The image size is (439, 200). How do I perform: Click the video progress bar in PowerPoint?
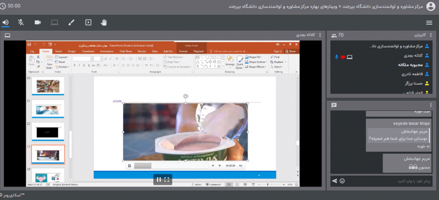point(171,166)
